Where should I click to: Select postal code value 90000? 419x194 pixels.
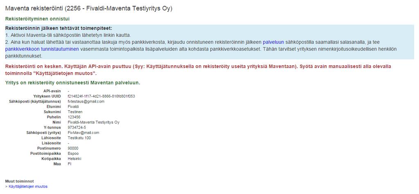(x=73, y=148)
